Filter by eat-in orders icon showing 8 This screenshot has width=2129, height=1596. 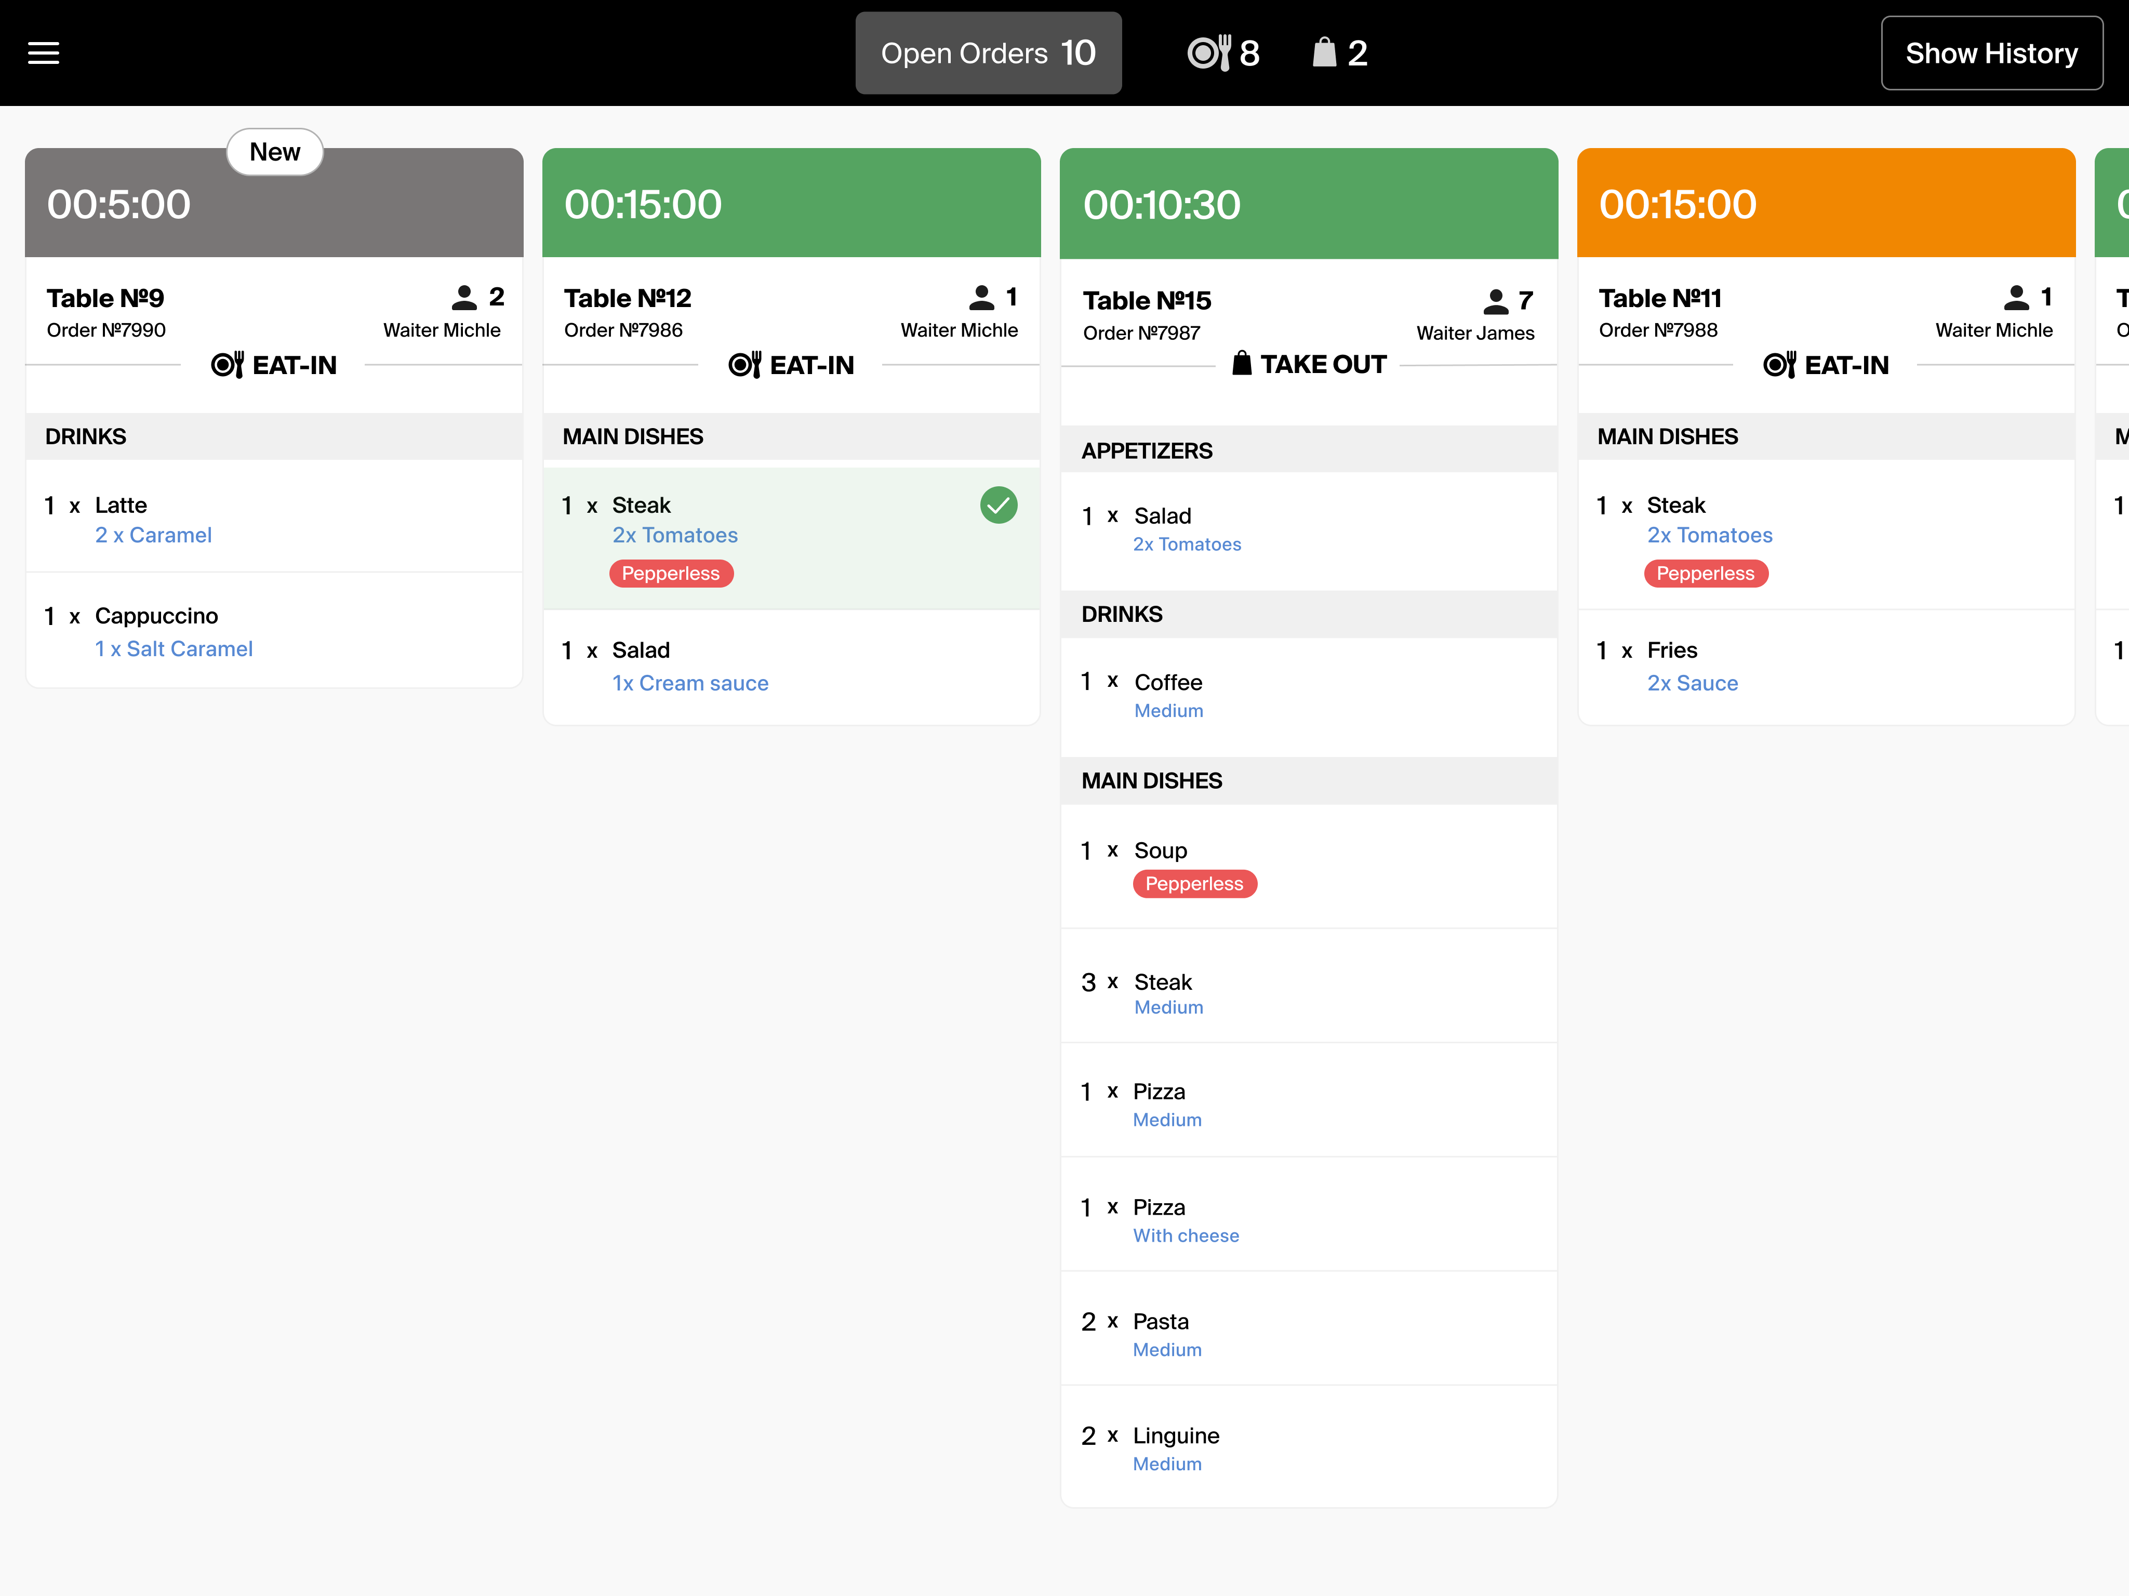(x=1223, y=53)
